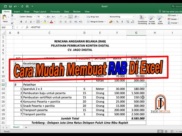Image resolution: width=182 pixels, height=136 pixels.
Task: Click the Delete cells button
Action: coord(173,19)
